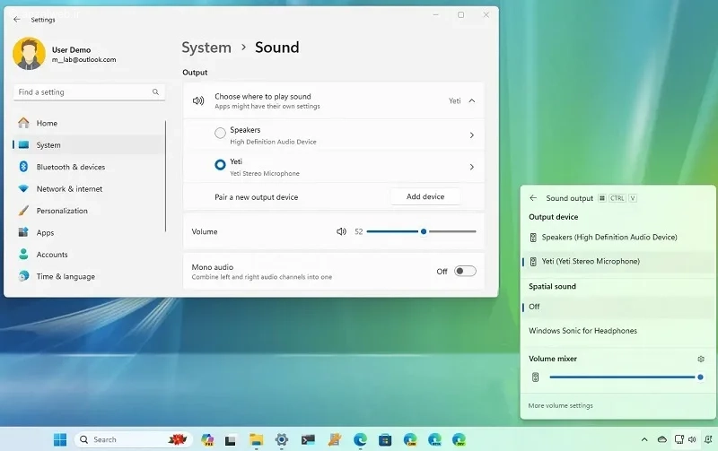The height and width of the screenshot is (451, 718).
Task: Open File Explorer from the taskbar
Action: [257, 439]
